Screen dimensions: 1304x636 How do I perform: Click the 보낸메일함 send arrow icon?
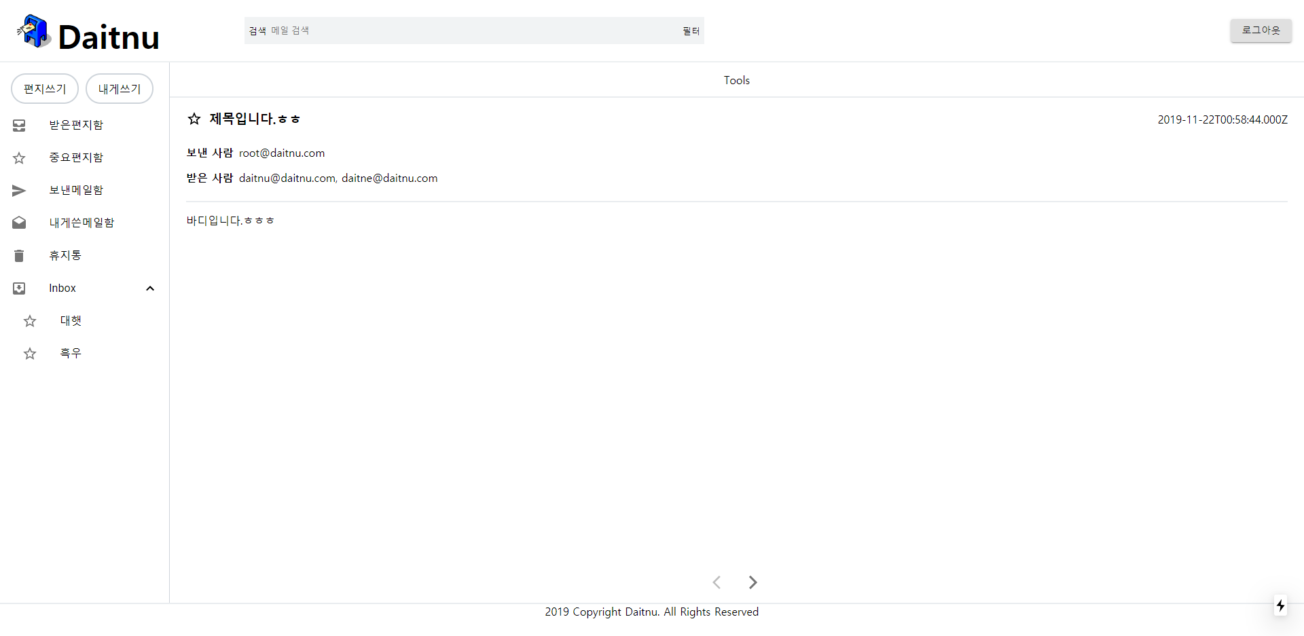[19, 191]
